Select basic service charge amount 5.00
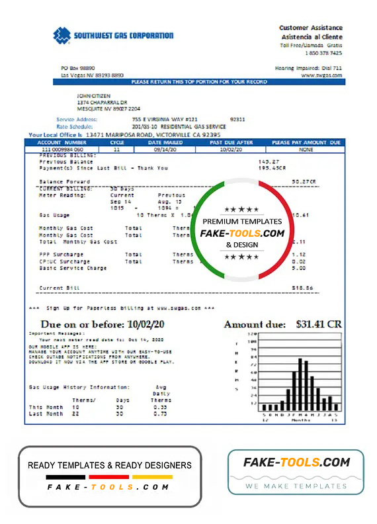This screenshot has height=524, width=377. 299,268
